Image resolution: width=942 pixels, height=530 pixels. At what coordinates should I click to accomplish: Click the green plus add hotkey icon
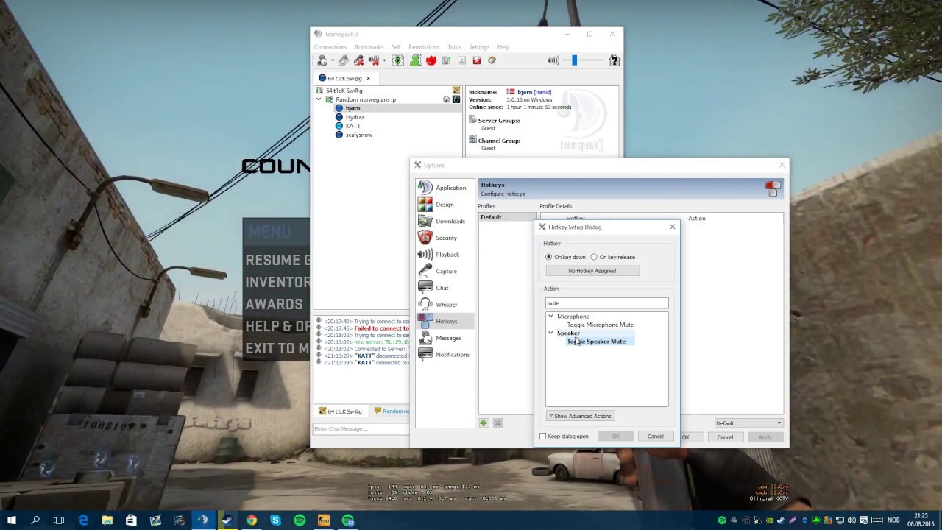[484, 423]
